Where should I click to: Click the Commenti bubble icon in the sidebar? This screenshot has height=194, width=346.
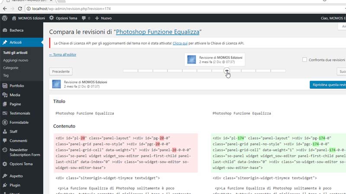(5, 141)
